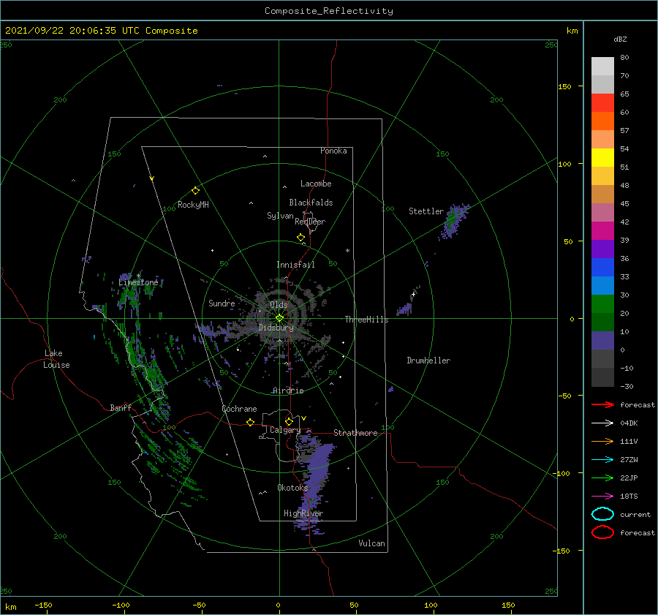Click the yellow diamond marker above Calgary label
The width and height of the screenshot is (658, 615).
tap(289, 421)
